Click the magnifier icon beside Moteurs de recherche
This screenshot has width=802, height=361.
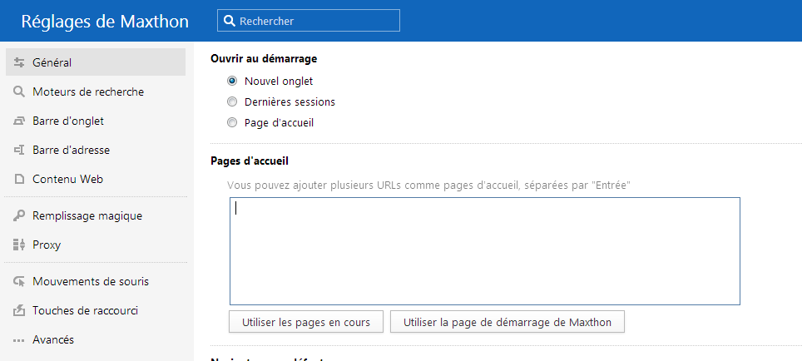(19, 91)
